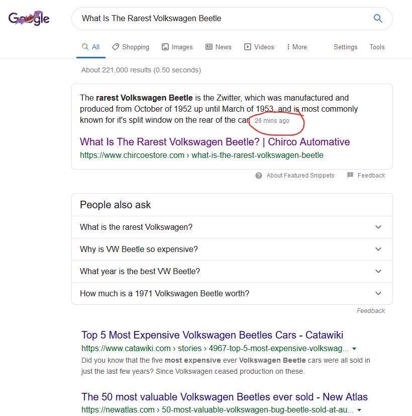
Task: Click into the search query text field
Action: [x=221, y=19]
